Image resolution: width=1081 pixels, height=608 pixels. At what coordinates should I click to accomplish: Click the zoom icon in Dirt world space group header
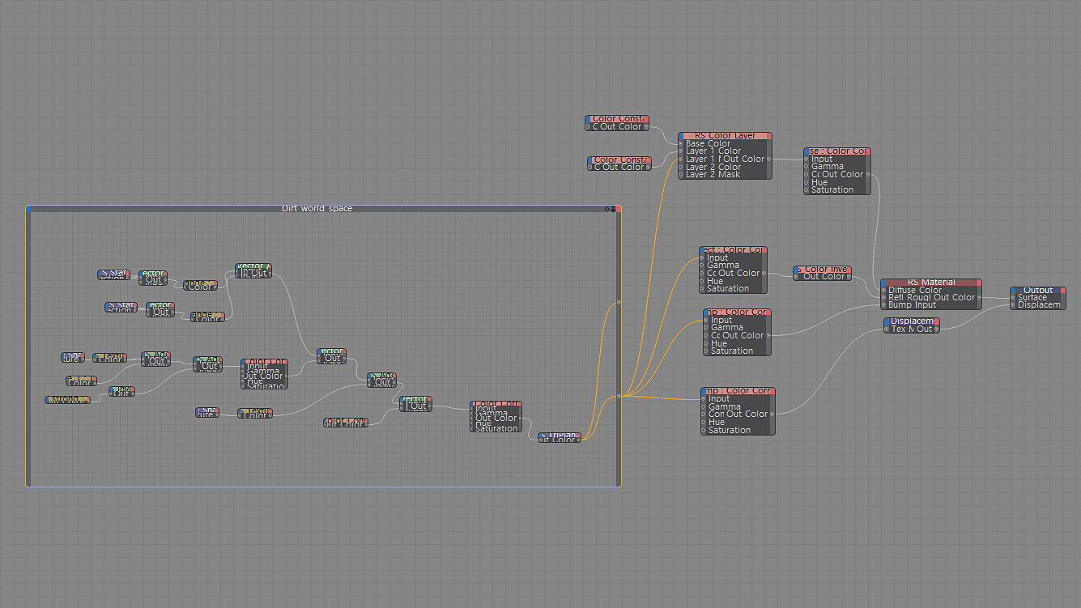[x=613, y=209]
